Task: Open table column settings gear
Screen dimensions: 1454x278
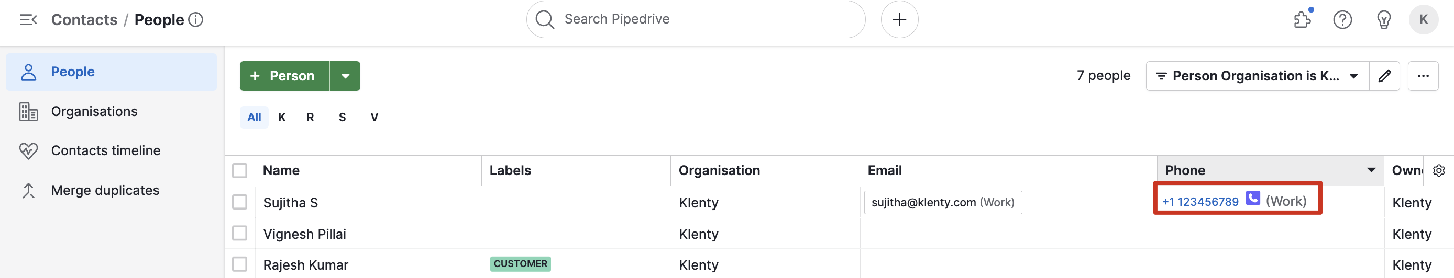Action: coord(1439,170)
